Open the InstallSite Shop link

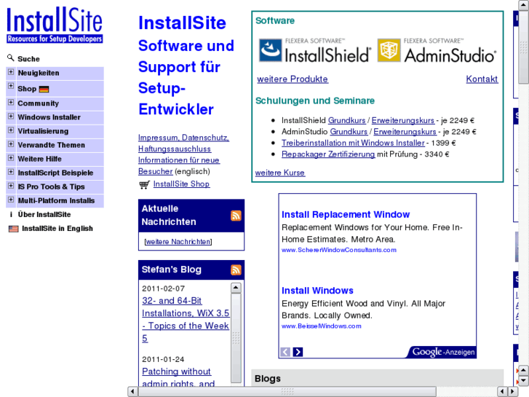click(181, 184)
